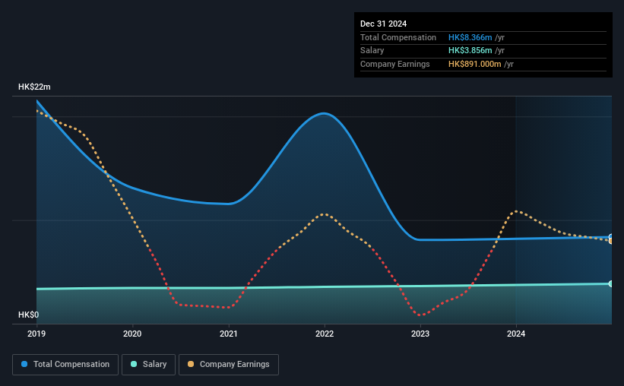Click the Dec 31 2024 tooltip date
The width and height of the screenshot is (624, 386).
click(383, 24)
